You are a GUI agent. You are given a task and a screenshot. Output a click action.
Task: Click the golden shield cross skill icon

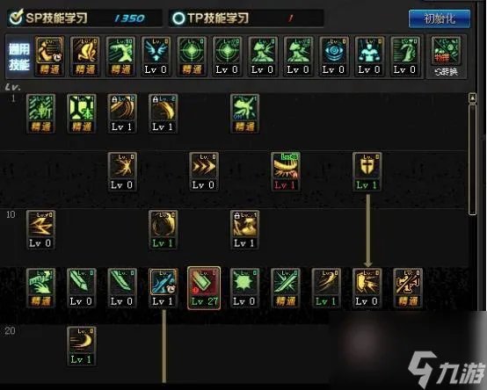[367, 171]
